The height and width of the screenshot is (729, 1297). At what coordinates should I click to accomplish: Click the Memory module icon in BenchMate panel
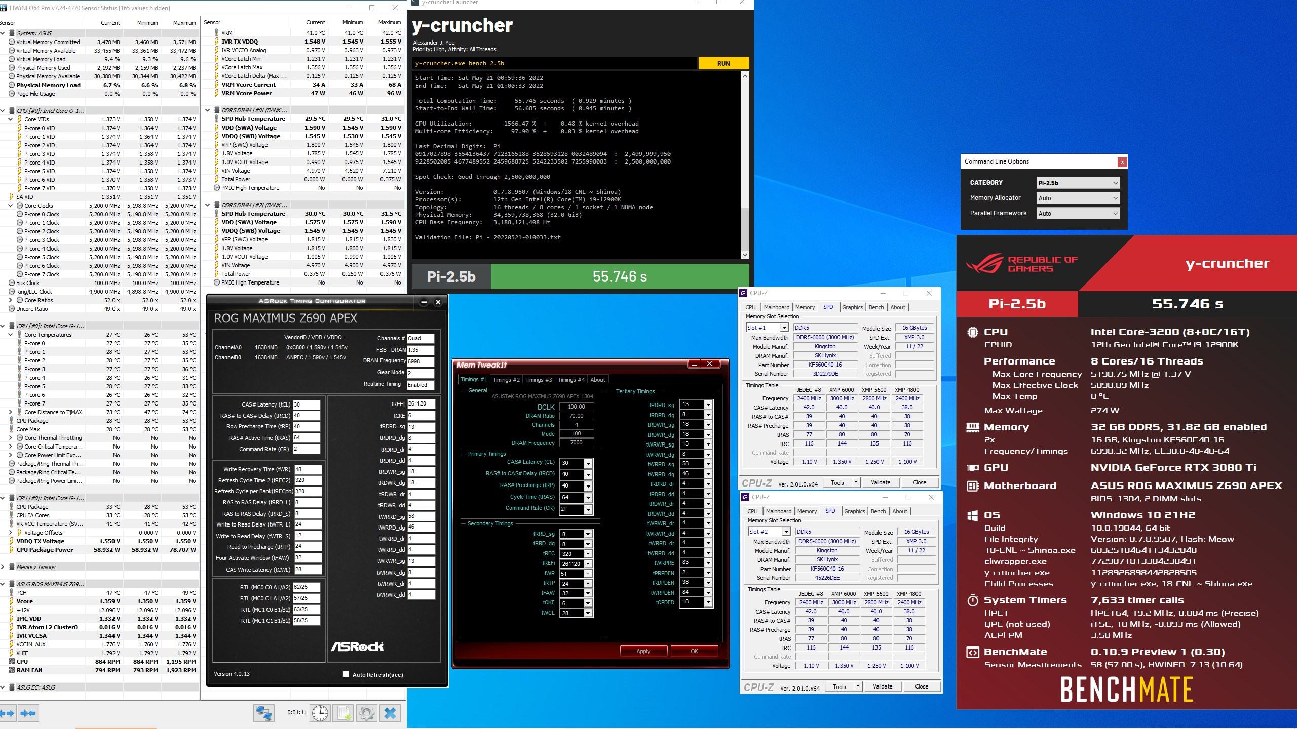click(972, 427)
